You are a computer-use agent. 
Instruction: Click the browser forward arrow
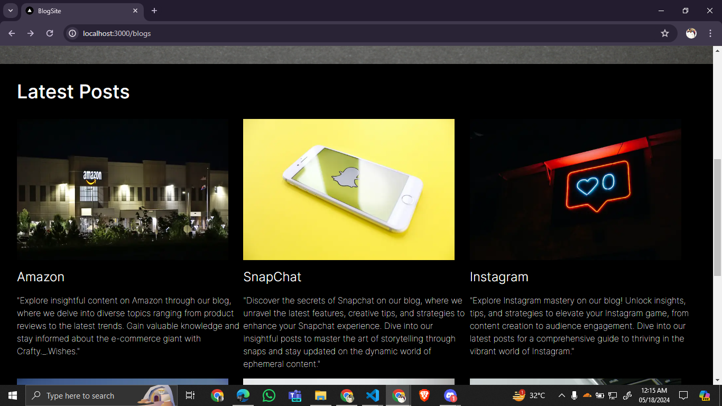click(x=31, y=33)
